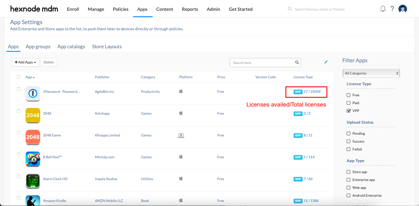The height and width of the screenshot is (206, 419).
Task: Click the yellow 2048 app icon
Action: (33, 115)
